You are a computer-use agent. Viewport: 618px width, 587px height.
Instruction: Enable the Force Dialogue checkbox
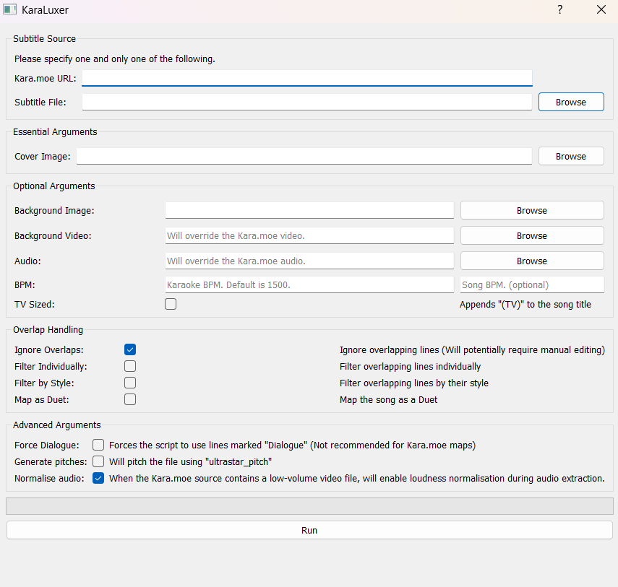click(x=98, y=445)
